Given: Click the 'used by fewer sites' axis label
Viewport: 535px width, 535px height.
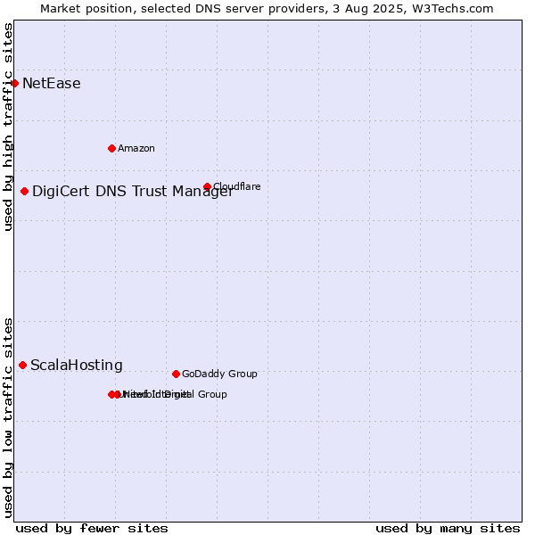Looking at the screenshot, I should point(92,529).
